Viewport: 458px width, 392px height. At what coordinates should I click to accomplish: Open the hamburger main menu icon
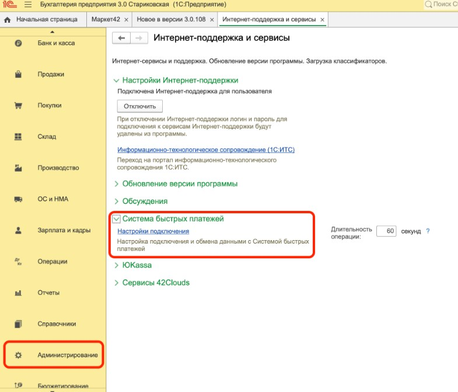tap(27, 5)
